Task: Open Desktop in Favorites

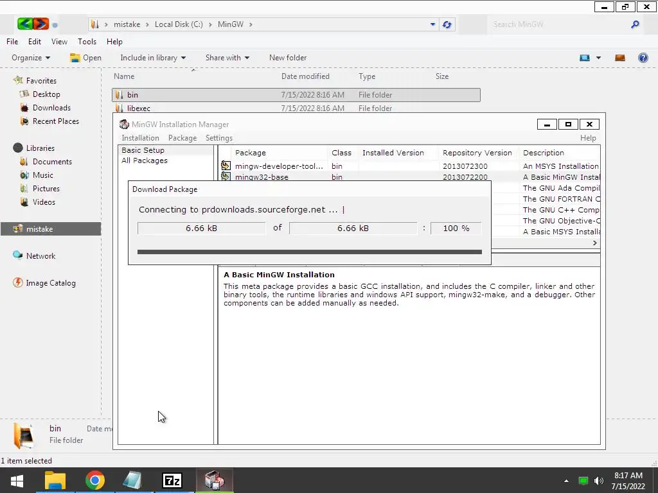Action: click(x=46, y=94)
